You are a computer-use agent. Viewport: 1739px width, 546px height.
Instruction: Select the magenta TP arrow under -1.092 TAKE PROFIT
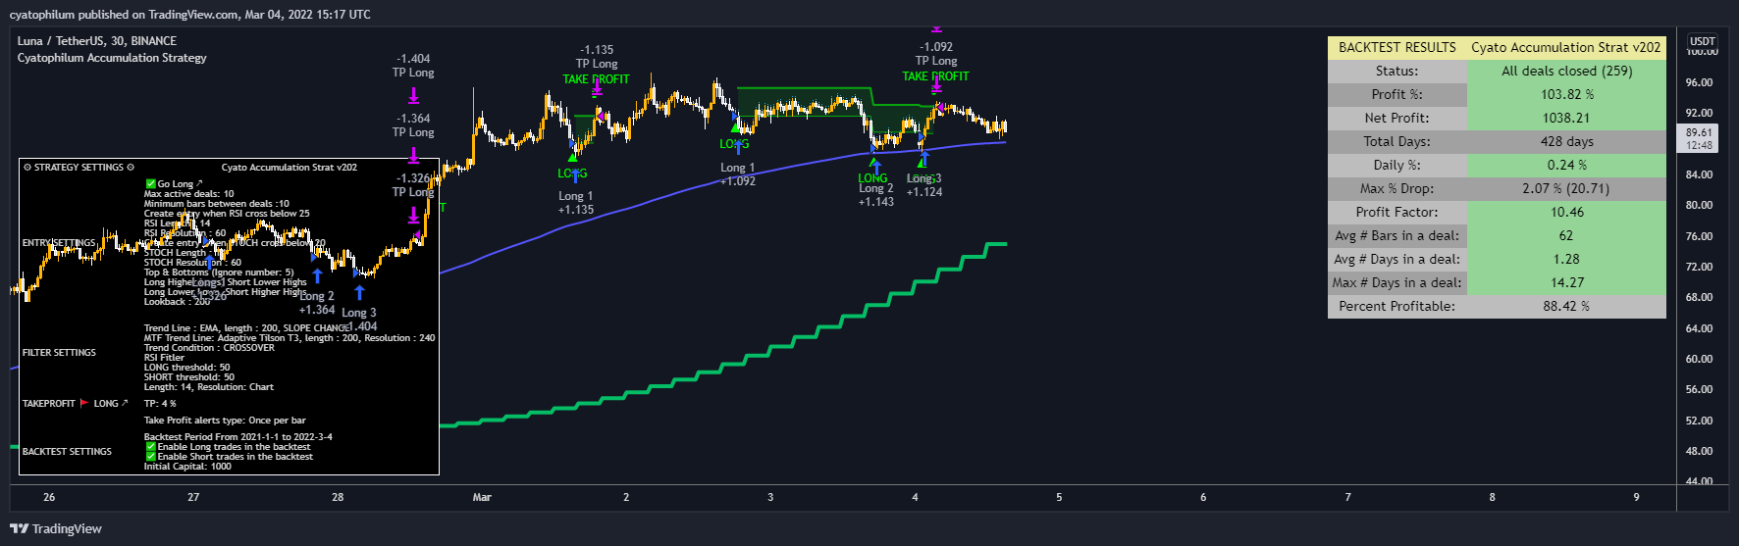[936, 86]
